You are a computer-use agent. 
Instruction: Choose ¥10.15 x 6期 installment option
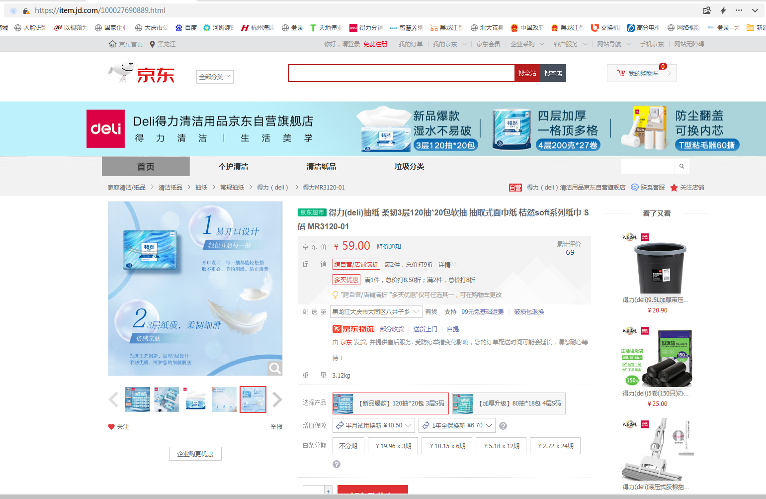[x=447, y=446]
